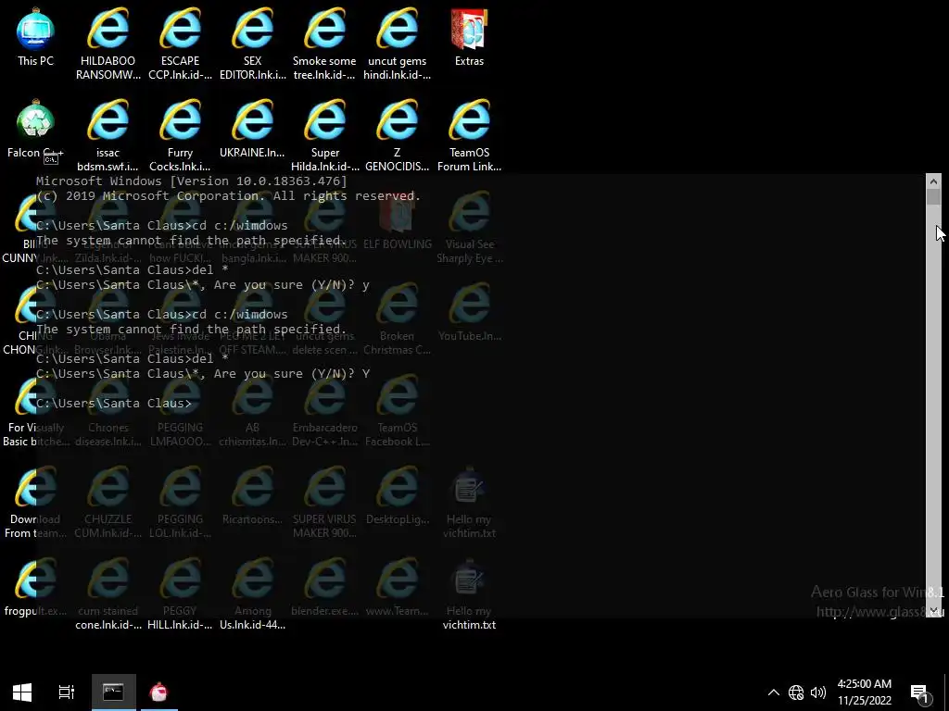Select the Falcon C++ recycle bin icon
Screen dimensions: 949x711
pyautogui.click(x=36, y=128)
